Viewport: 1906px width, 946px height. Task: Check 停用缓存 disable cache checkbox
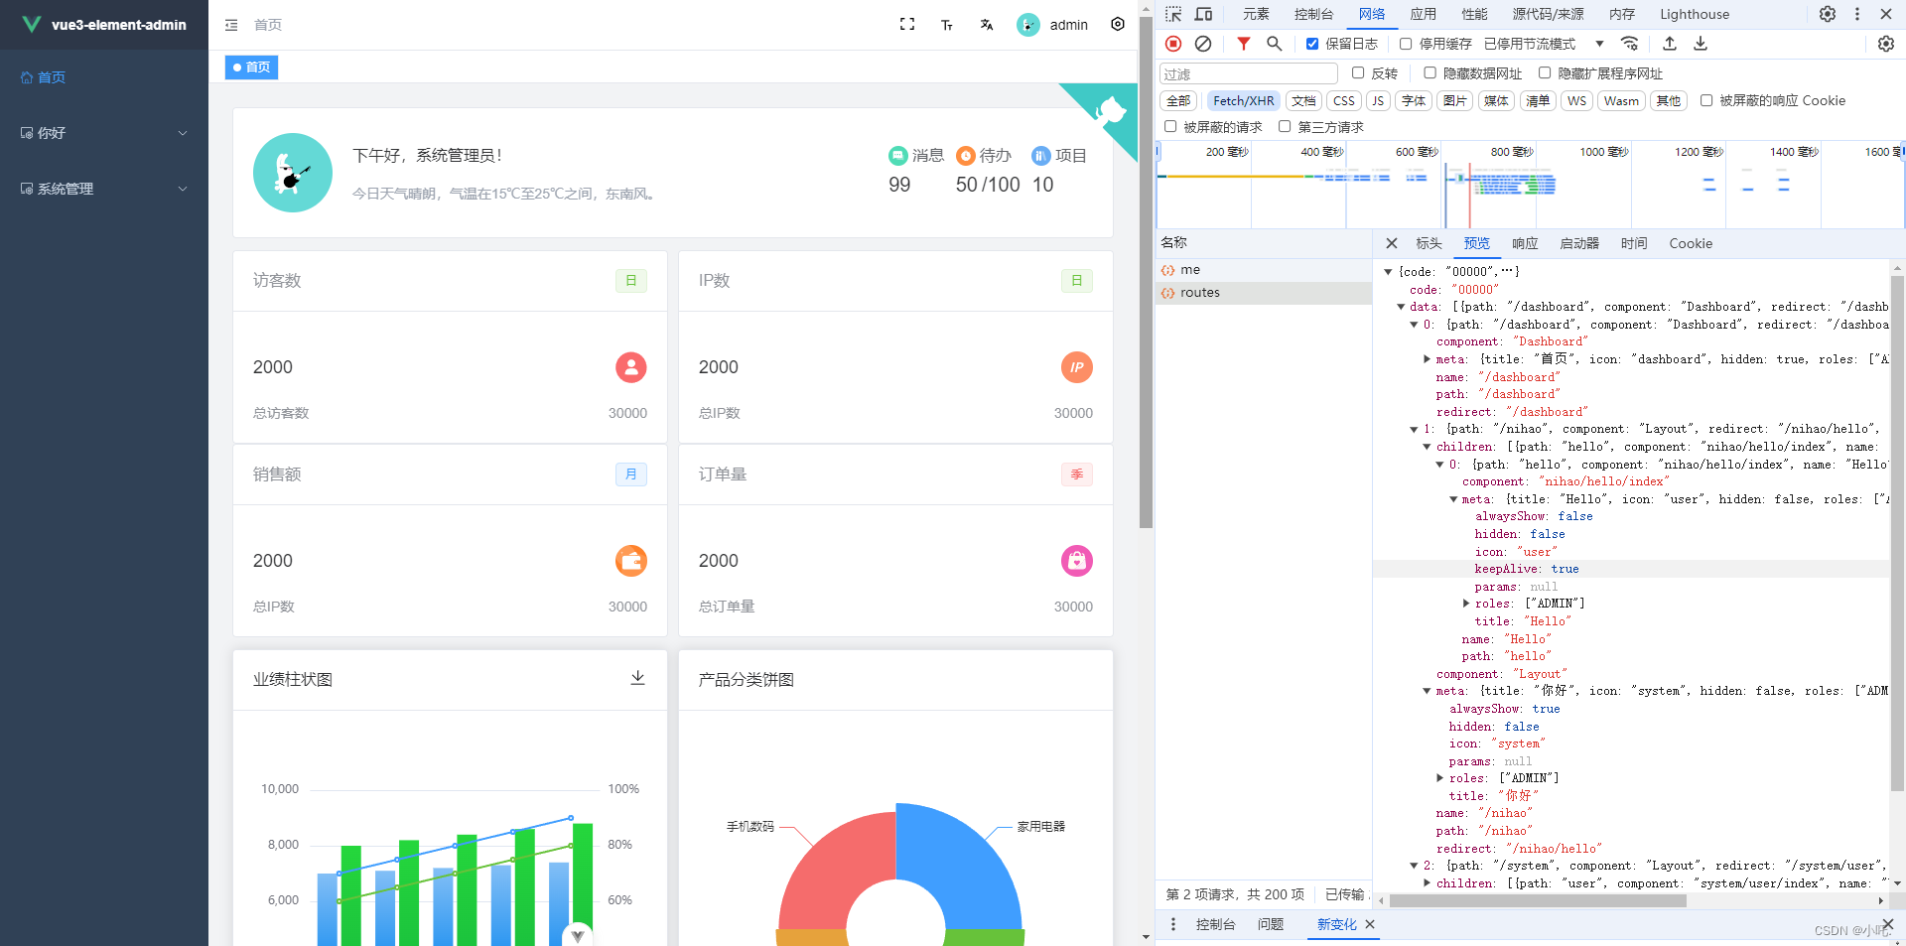(1406, 44)
